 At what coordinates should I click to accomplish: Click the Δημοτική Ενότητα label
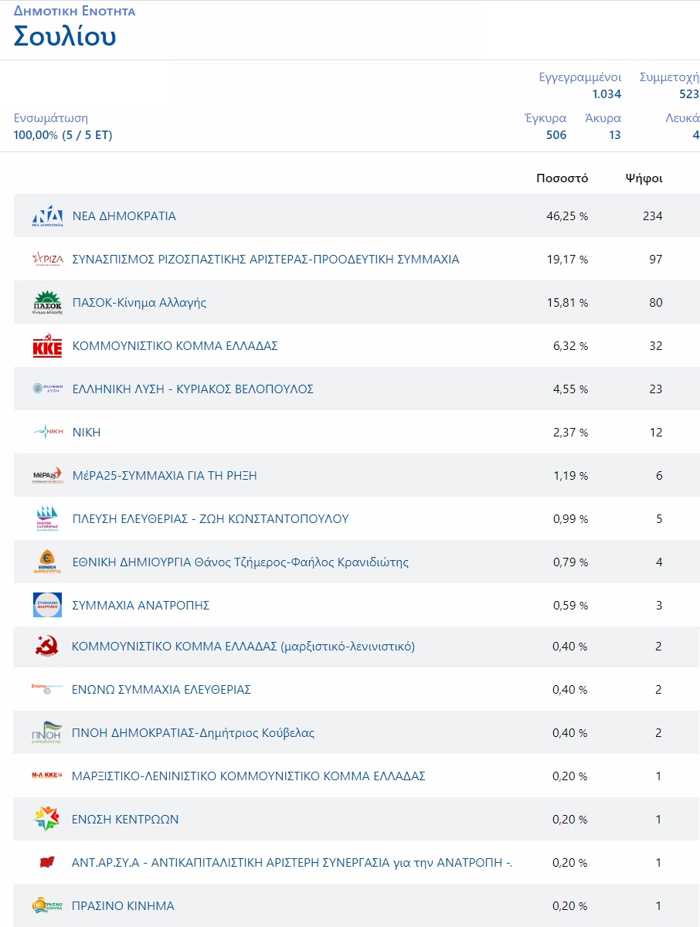coord(75,11)
